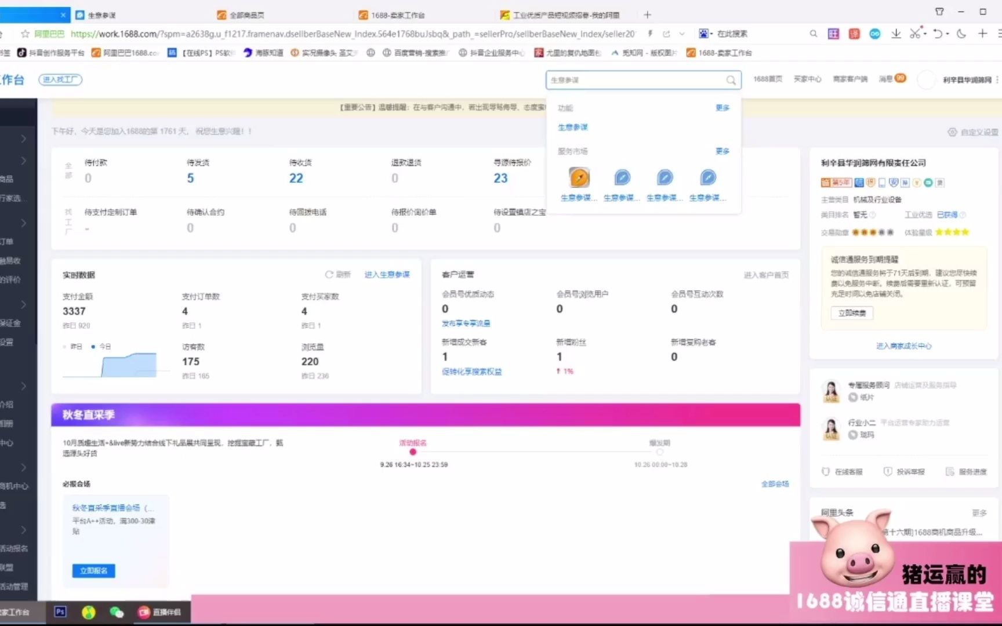Select the 生意参谋 result under 功能
The height and width of the screenshot is (626, 1002).
coord(572,127)
